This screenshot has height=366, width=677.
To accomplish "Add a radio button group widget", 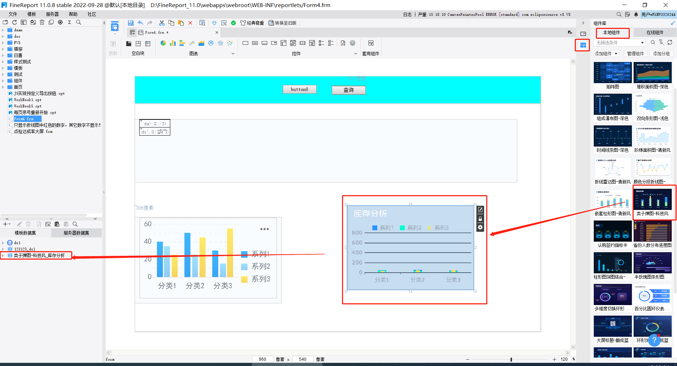I will (321, 43).
